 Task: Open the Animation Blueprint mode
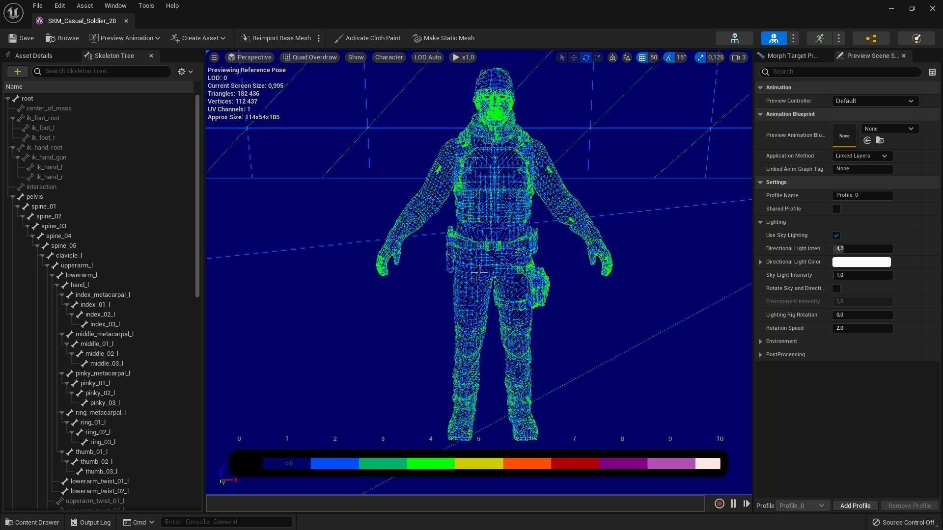coord(871,38)
